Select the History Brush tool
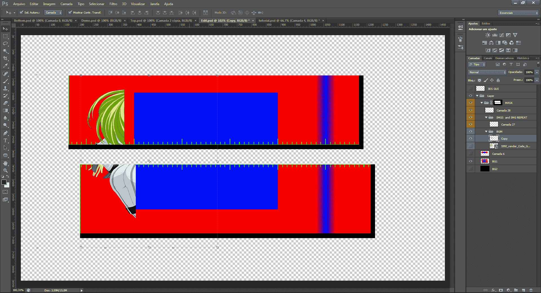The height and width of the screenshot is (293, 541). pyautogui.click(x=5, y=96)
